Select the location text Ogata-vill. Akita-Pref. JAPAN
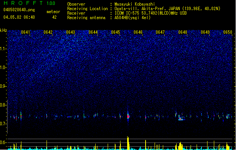 click(147, 9)
